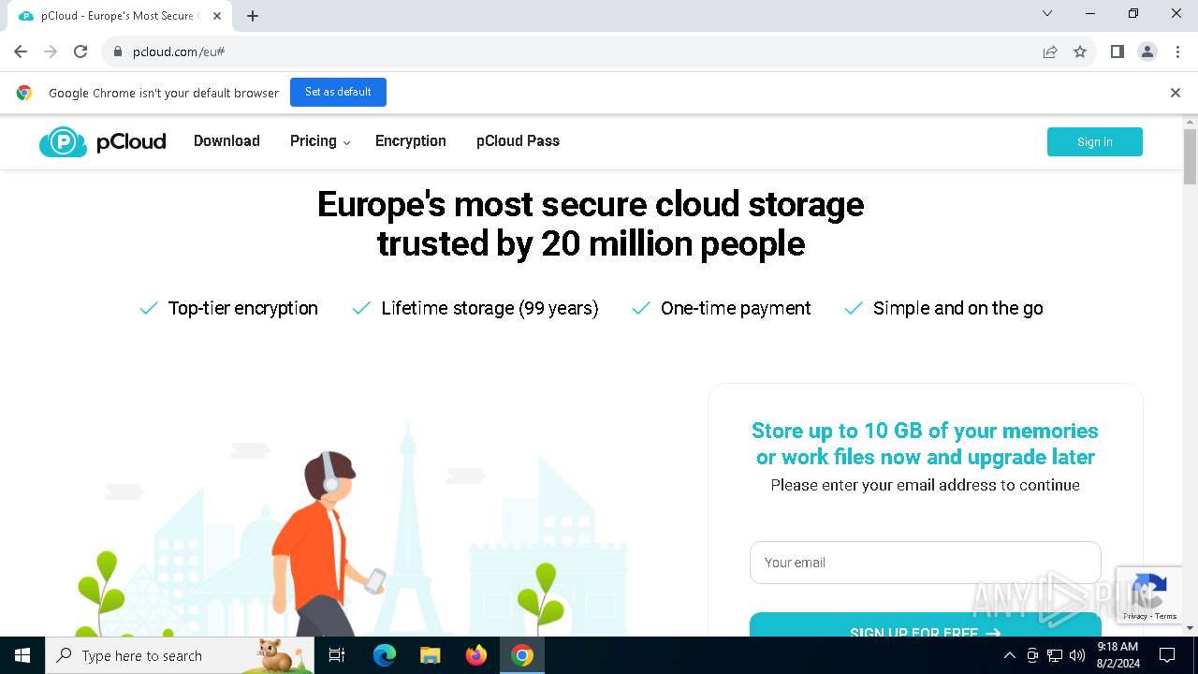Close the pCloud tab
Image resolution: width=1198 pixels, height=674 pixels.
(217, 16)
